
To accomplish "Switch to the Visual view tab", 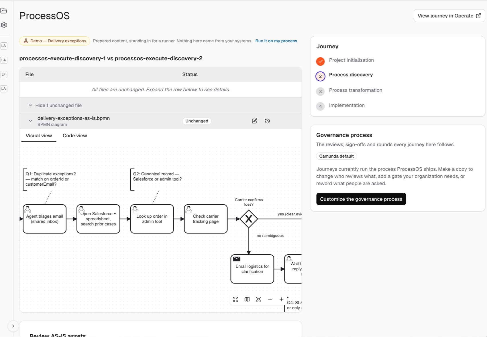I will click(39, 136).
